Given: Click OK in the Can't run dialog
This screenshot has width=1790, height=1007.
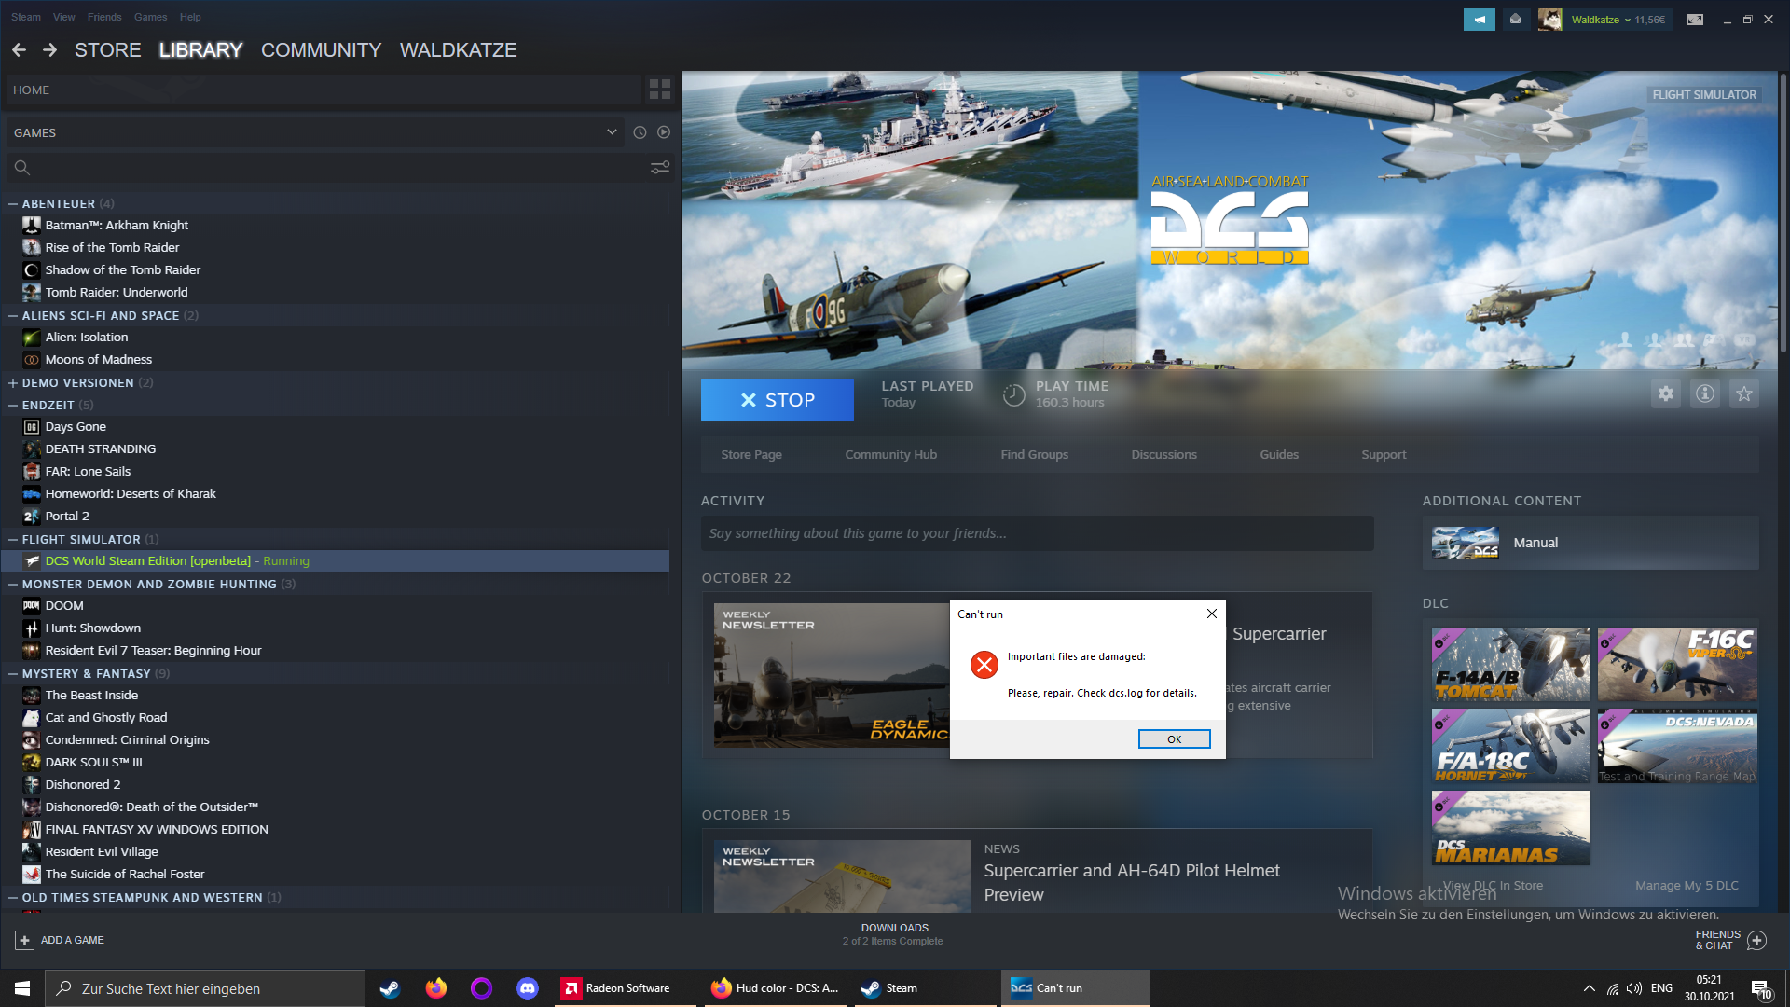Looking at the screenshot, I should [1175, 739].
